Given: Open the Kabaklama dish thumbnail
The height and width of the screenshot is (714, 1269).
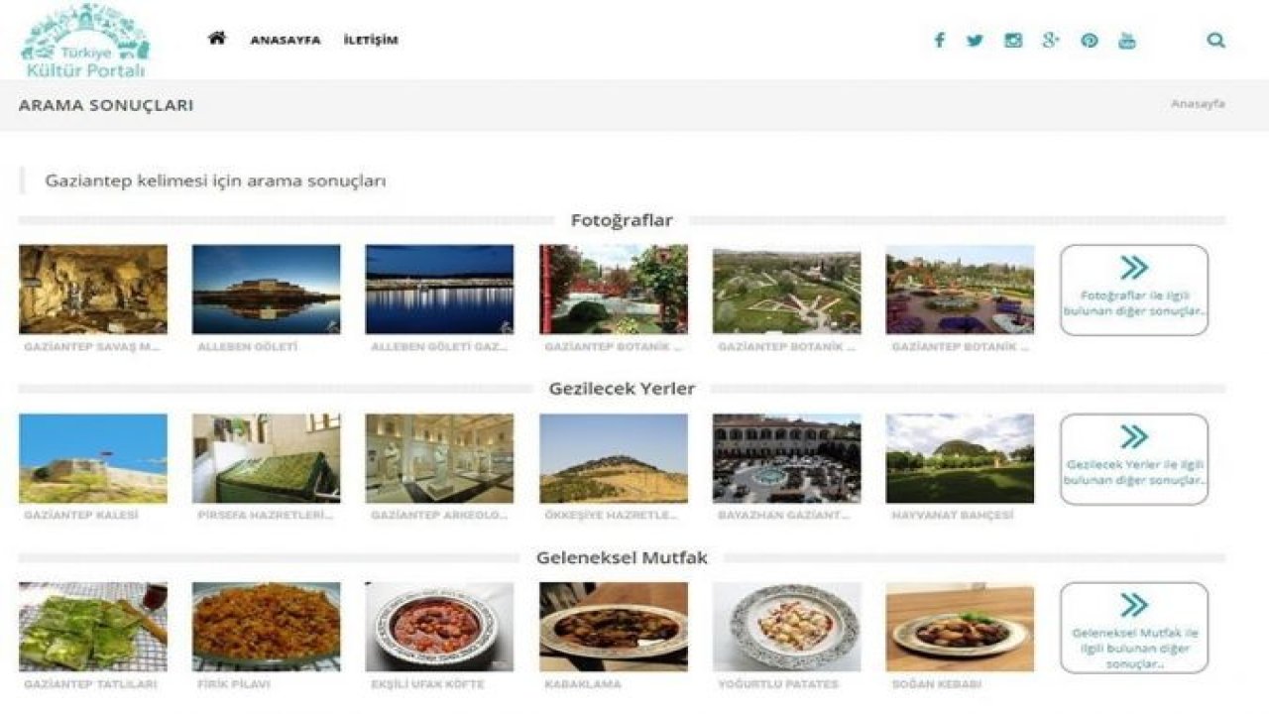Looking at the screenshot, I should (x=615, y=627).
